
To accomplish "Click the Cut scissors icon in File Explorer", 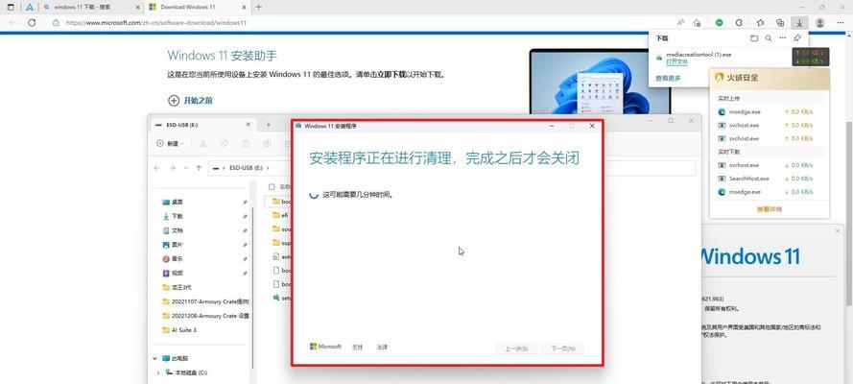I will point(202,144).
